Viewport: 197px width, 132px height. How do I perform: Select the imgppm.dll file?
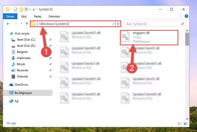[x=149, y=38]
